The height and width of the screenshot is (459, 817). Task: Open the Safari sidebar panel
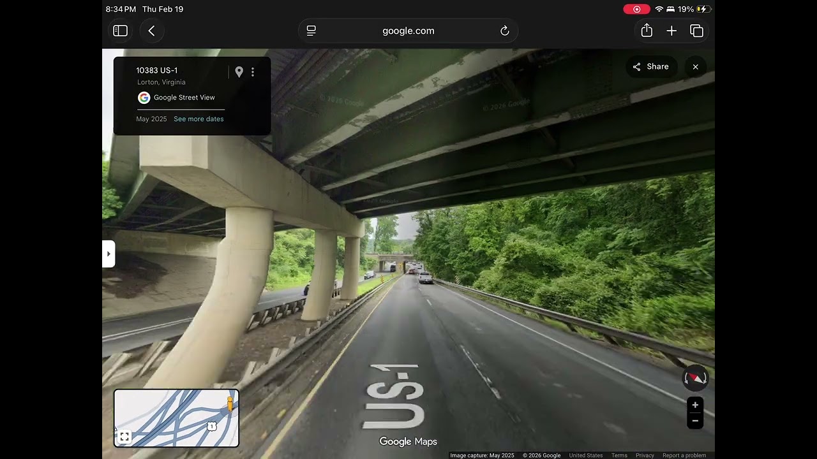(120, 31)
